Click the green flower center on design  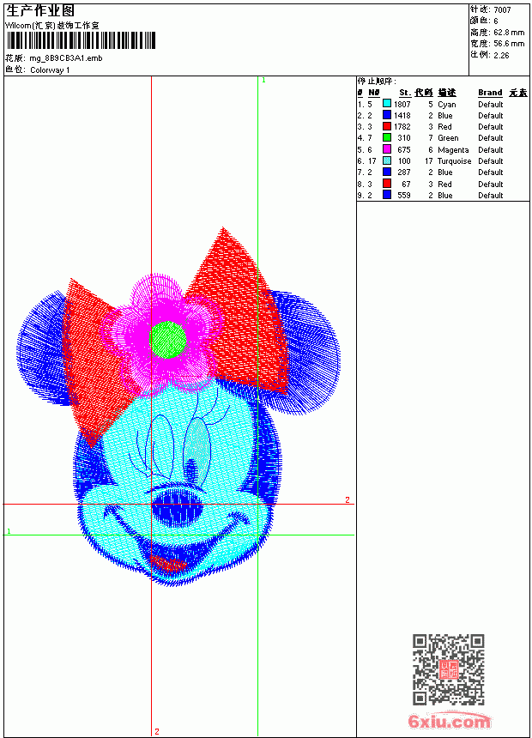coord(168,340)
